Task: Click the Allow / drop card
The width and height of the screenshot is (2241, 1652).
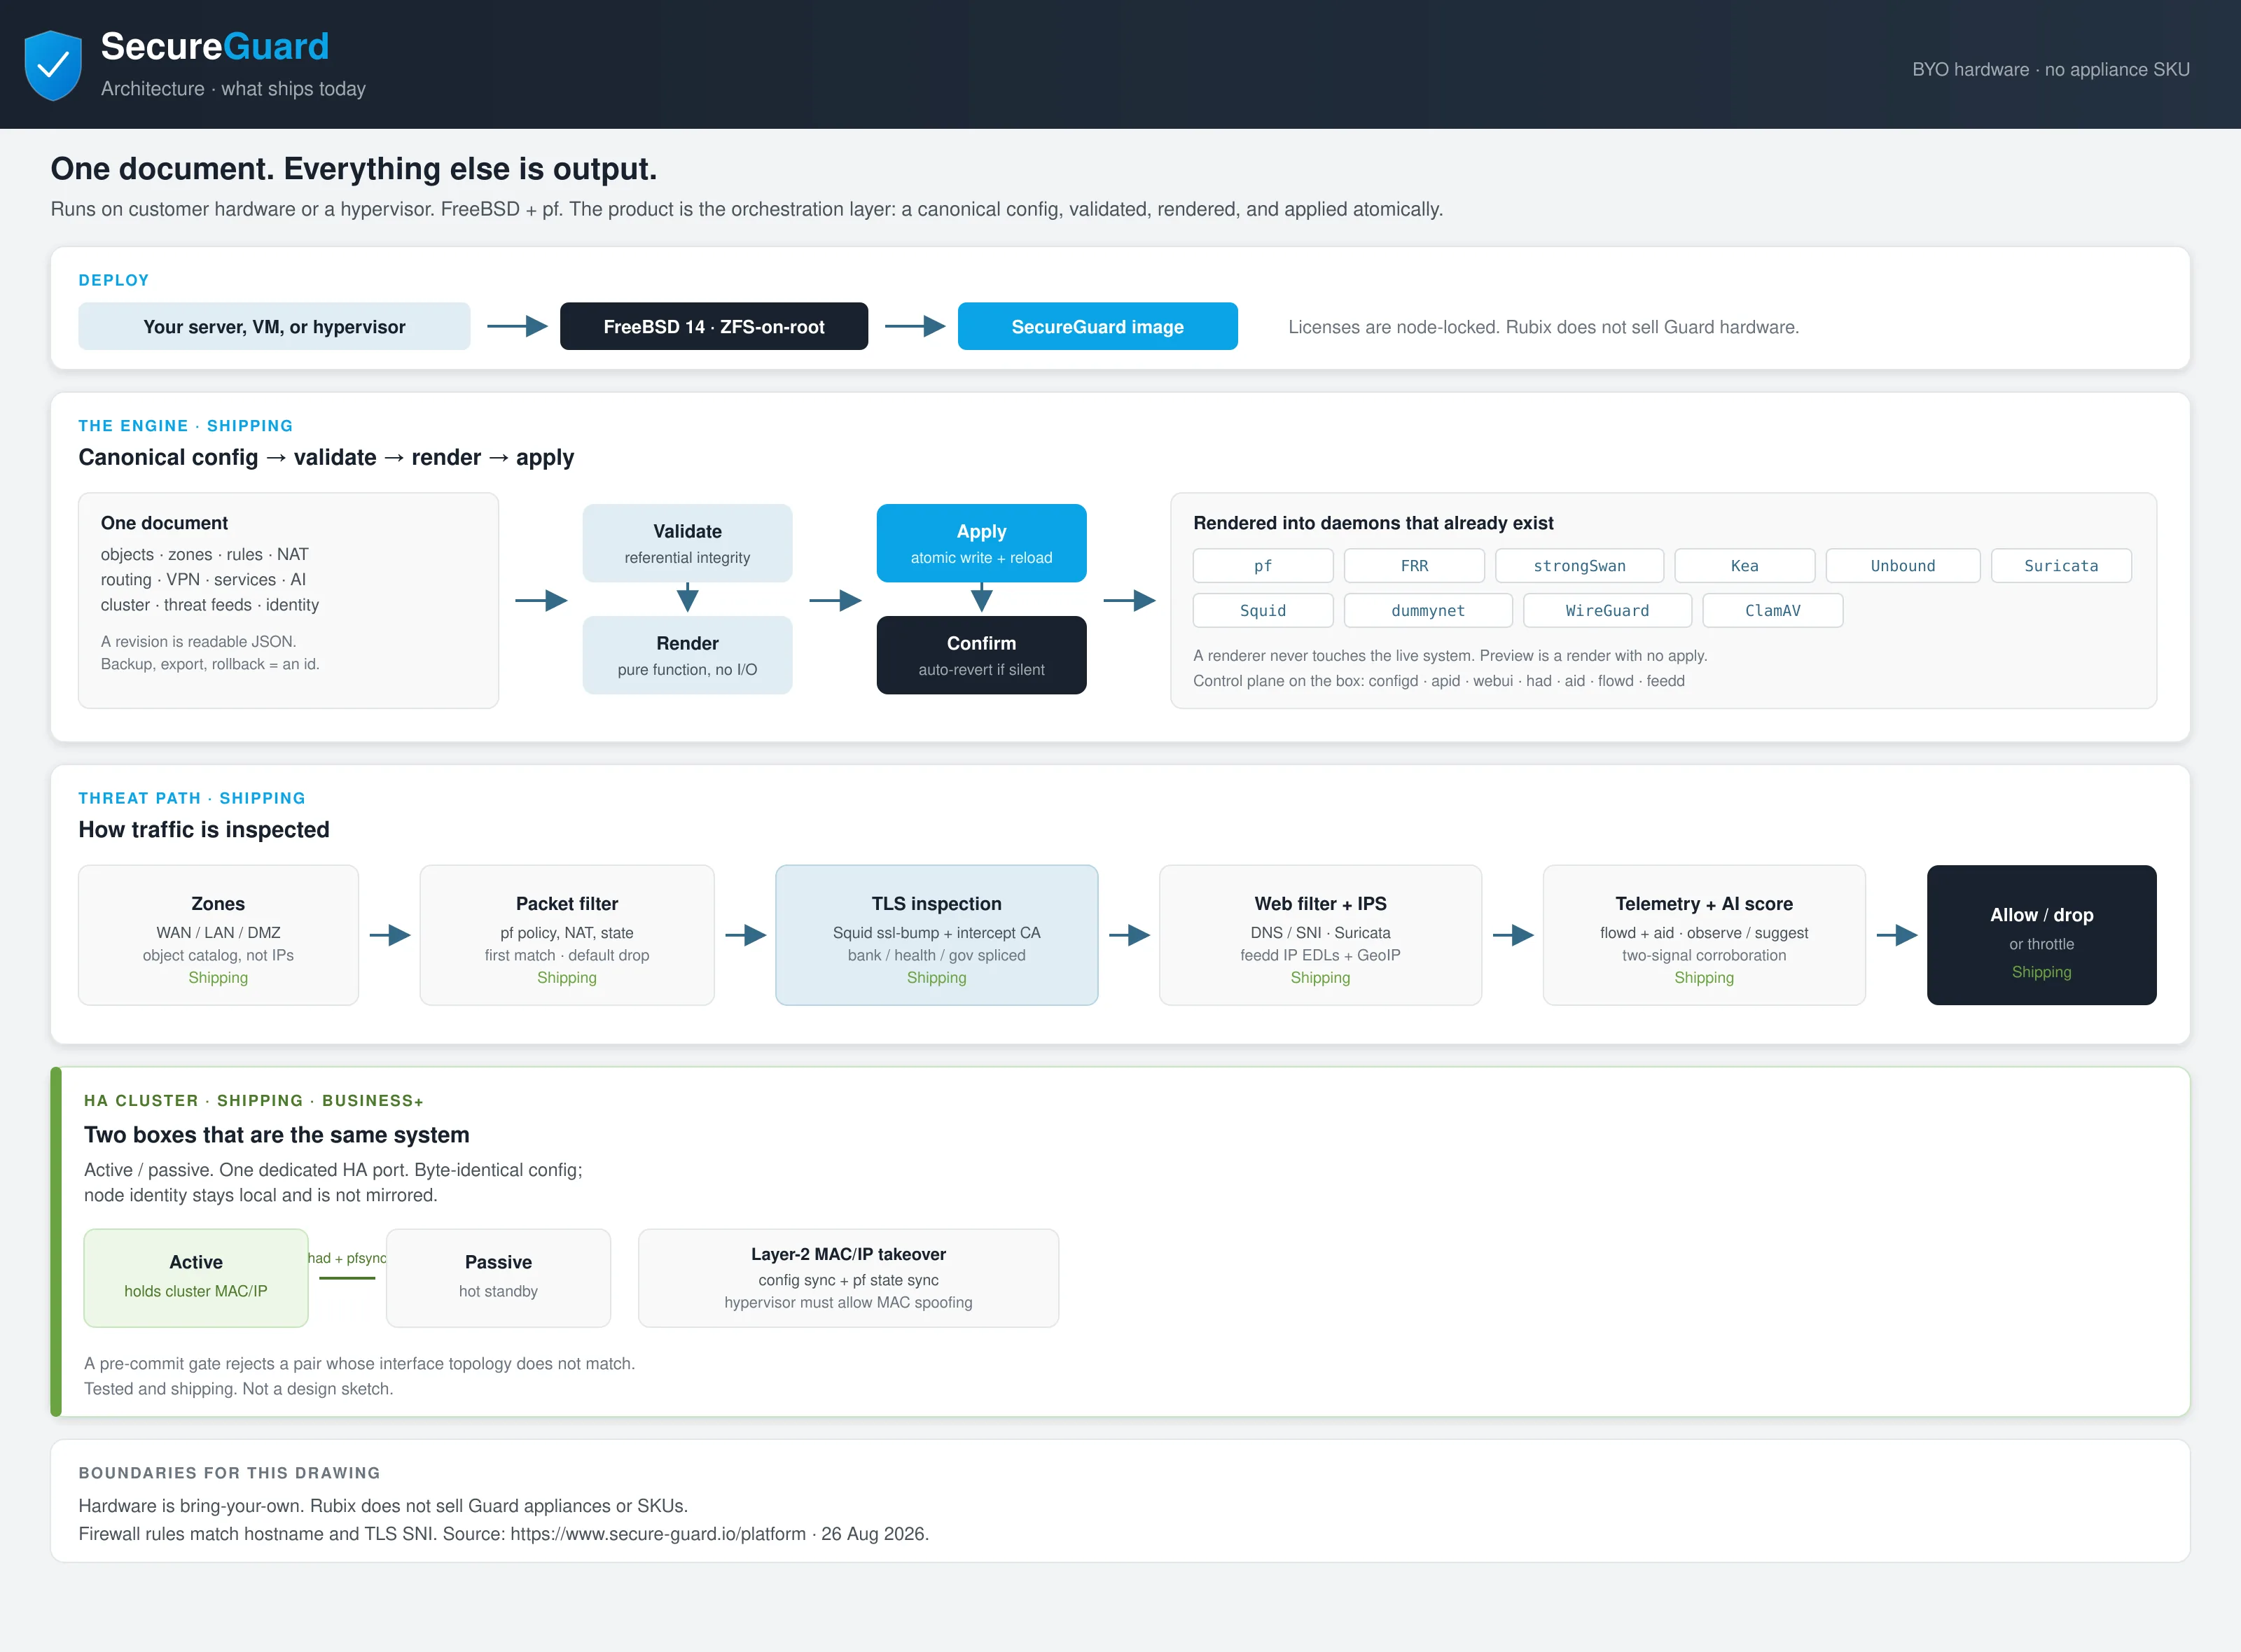Action: tap(2042, 935)
